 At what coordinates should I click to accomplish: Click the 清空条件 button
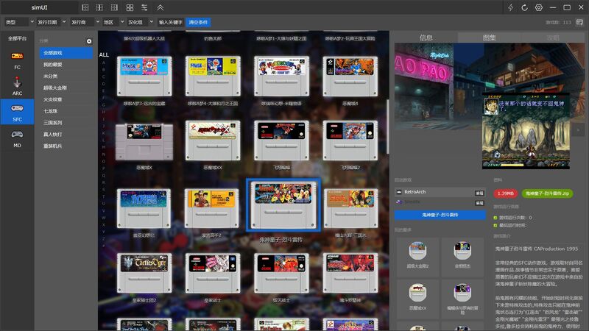coord(198,22)
